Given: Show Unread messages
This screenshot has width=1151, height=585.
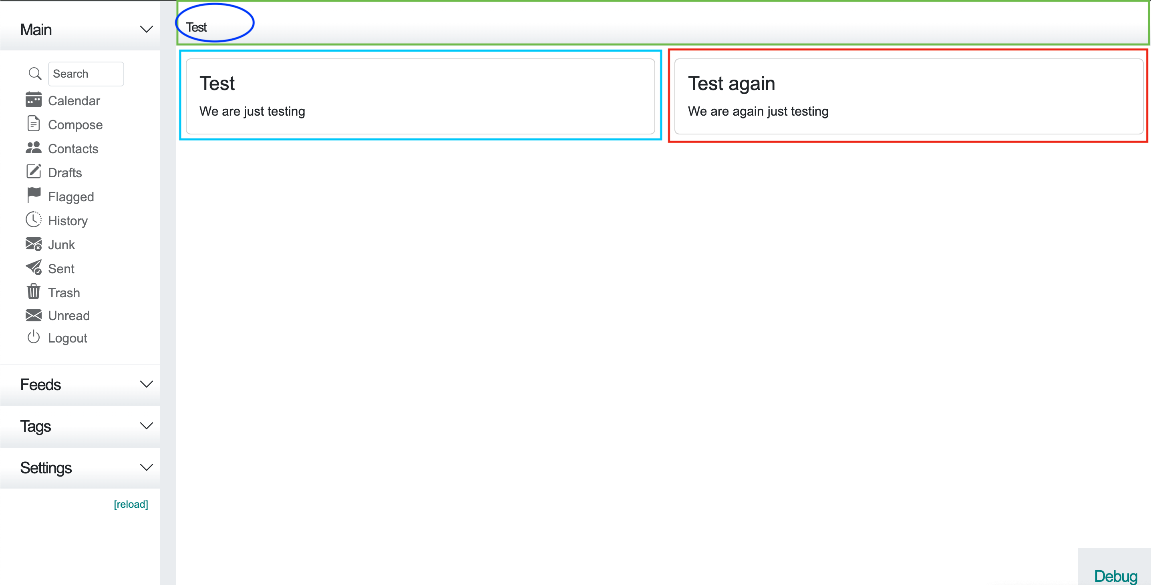Looking at the screenshot, I should point(69,316).
